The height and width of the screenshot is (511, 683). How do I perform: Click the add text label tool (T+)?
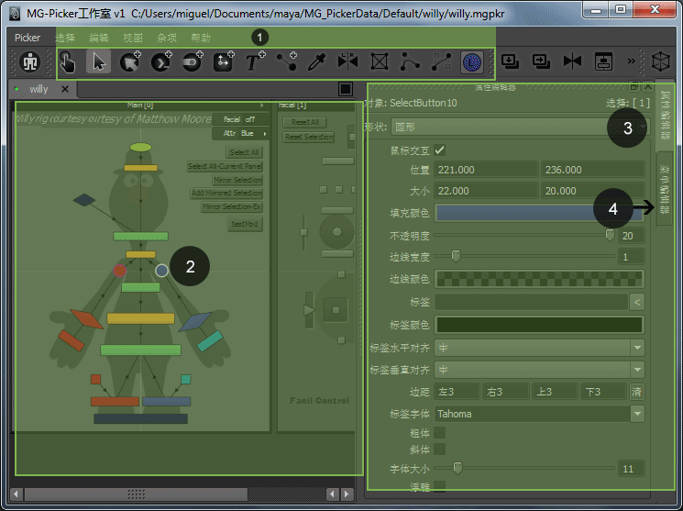click(x=255, y=62)
